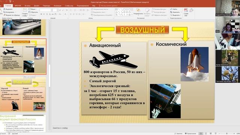Click spell check icon in status bar

9,133
